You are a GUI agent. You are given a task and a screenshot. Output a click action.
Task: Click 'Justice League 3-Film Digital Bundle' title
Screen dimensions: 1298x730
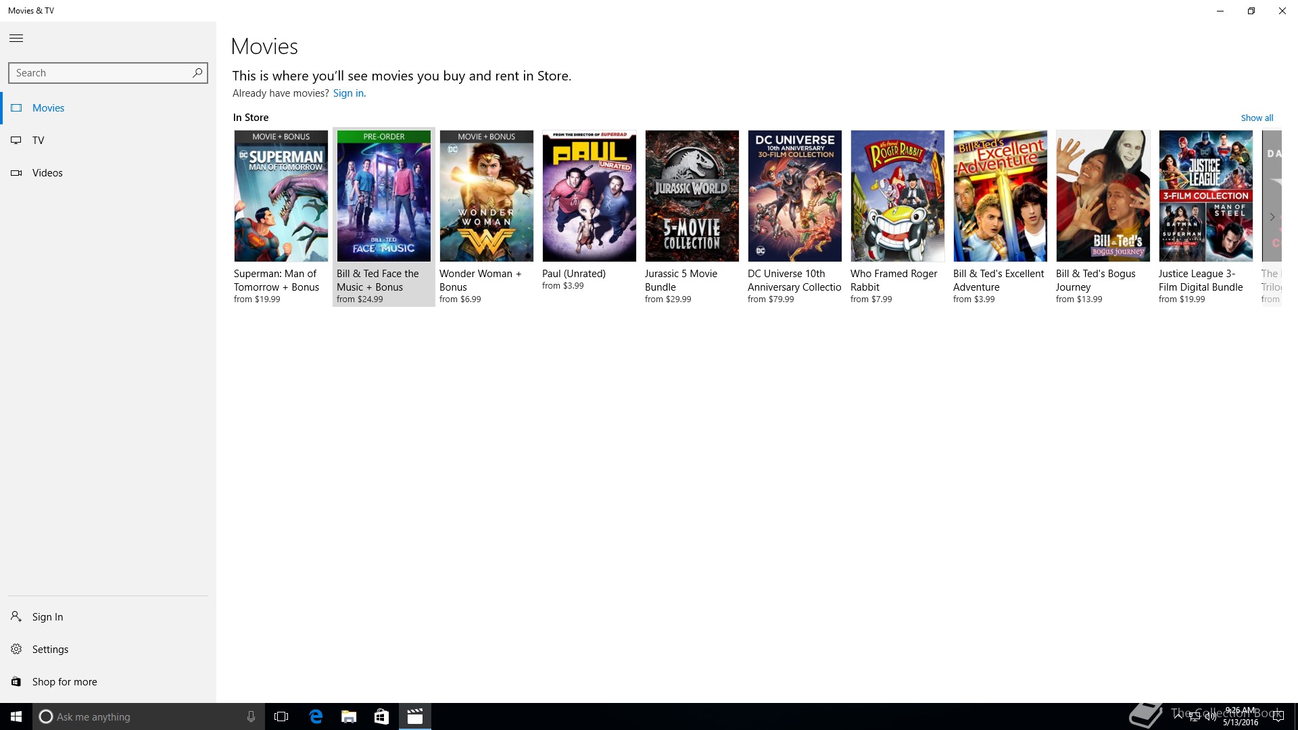point(1201,281)
